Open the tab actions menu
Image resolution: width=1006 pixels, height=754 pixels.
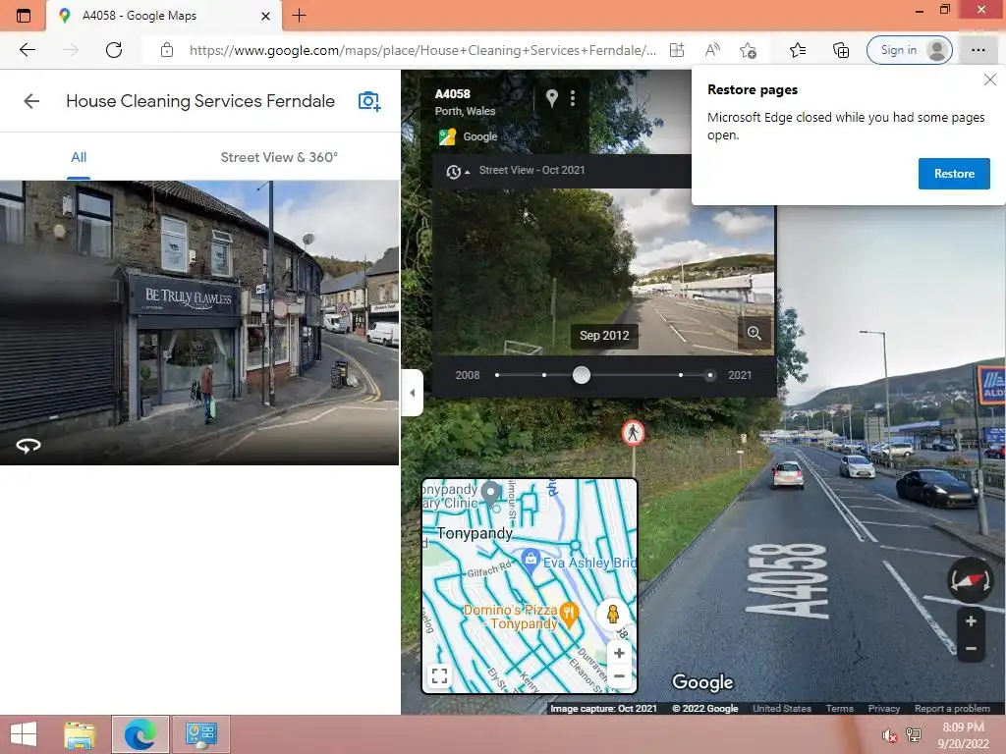tap(24, 16)
